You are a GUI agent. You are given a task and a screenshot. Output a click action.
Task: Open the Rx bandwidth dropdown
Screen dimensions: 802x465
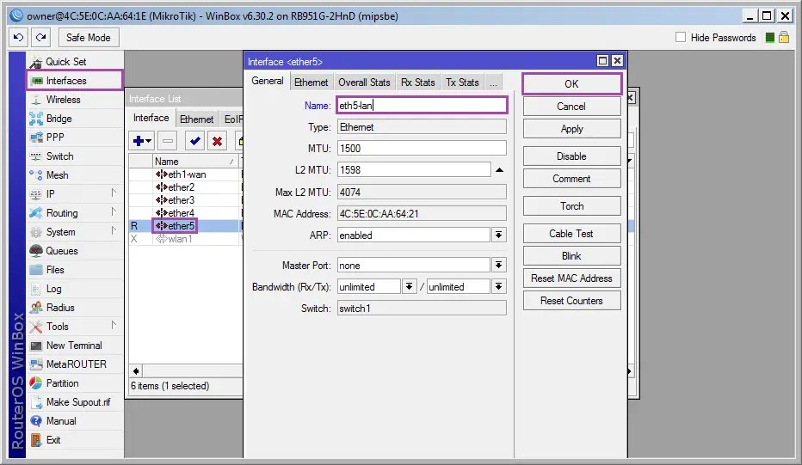click(410, 287)
